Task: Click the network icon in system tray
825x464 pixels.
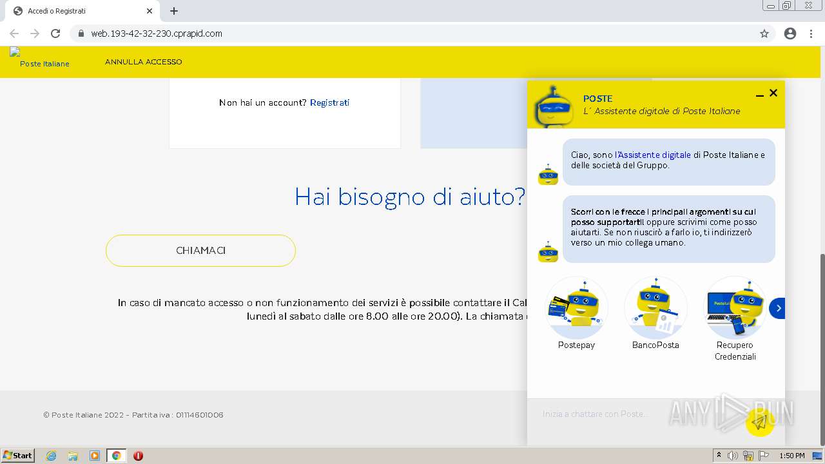Action: (748, 456)
